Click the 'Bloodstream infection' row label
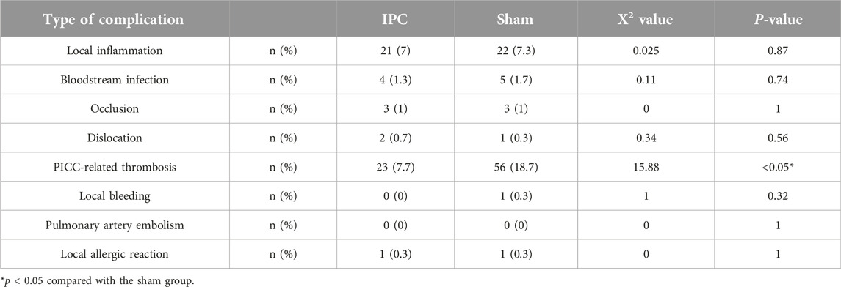841x287 pixels. 115,80
